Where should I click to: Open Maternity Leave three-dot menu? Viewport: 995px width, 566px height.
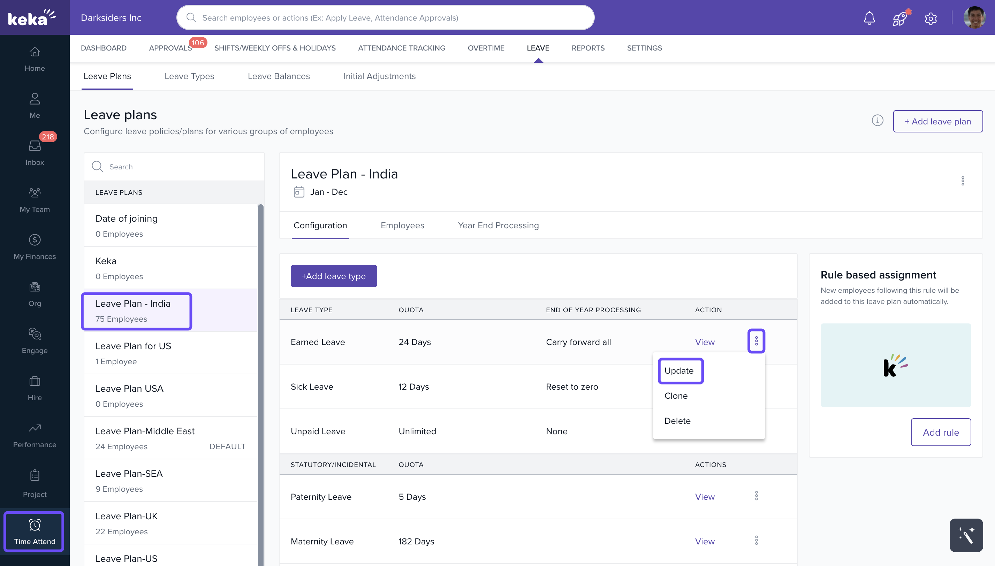point(756,540)
